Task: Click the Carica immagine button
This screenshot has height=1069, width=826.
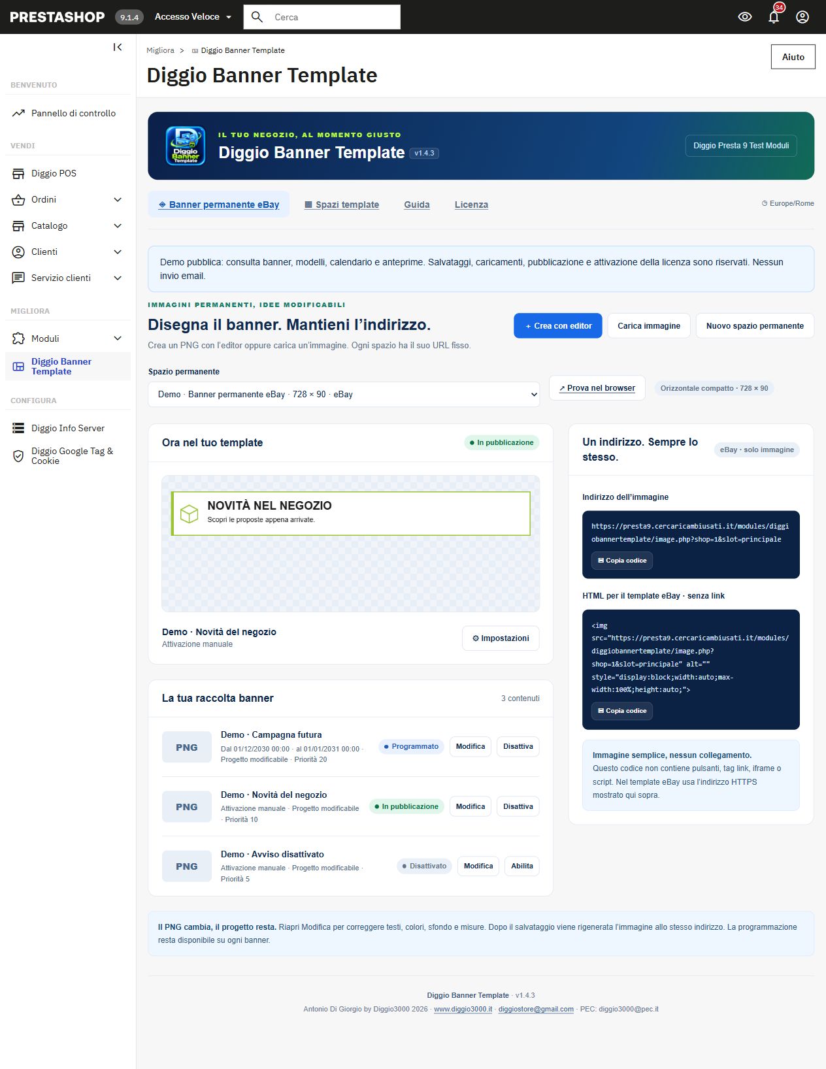Action: point(649,326)
